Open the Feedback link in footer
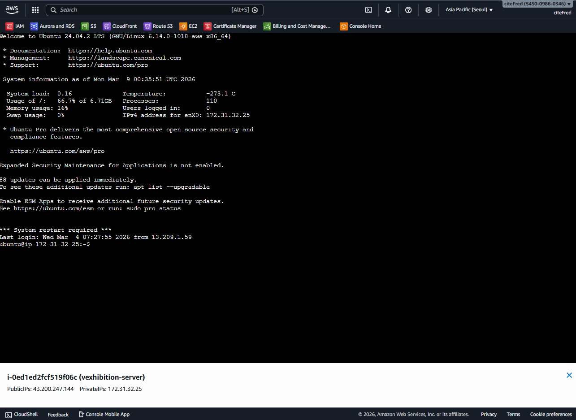The image size is (576, 420). pos(58,415)
